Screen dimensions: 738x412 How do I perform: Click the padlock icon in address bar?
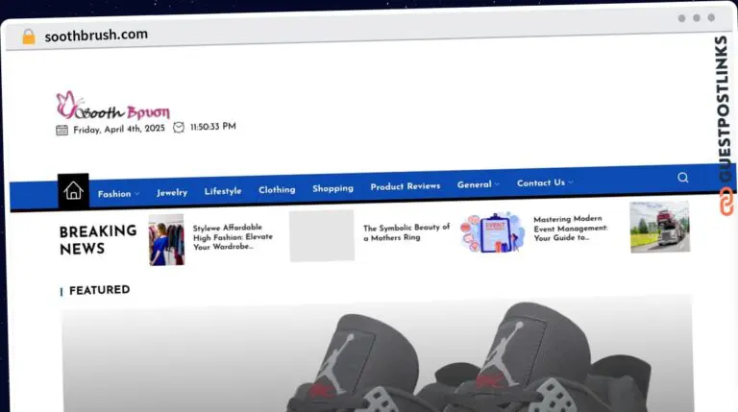pyautogui.click(x=28, y=36)
